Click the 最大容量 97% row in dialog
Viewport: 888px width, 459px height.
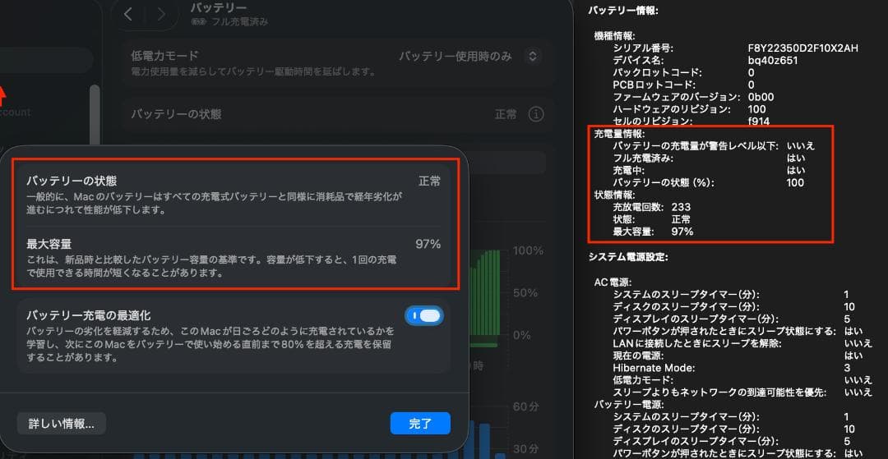(x=233, y=257)
